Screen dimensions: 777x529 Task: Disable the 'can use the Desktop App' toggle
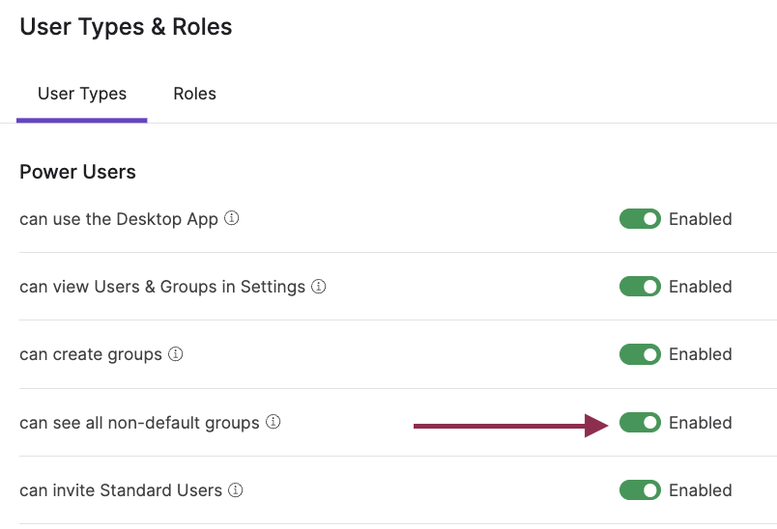click(640, 219)
